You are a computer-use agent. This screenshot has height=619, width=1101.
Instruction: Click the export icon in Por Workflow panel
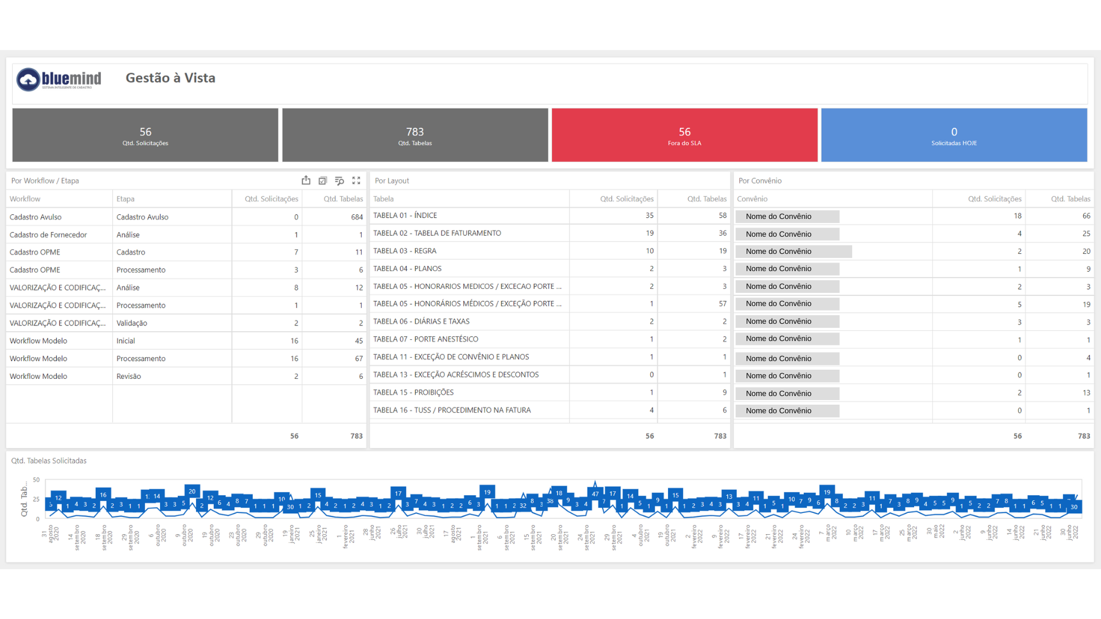tap(306, 181)
